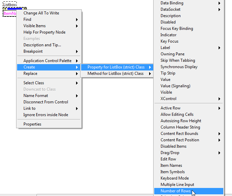Pick the Key Focus property
Viewport: 232px width, 196px height.
tap(189, 41)
